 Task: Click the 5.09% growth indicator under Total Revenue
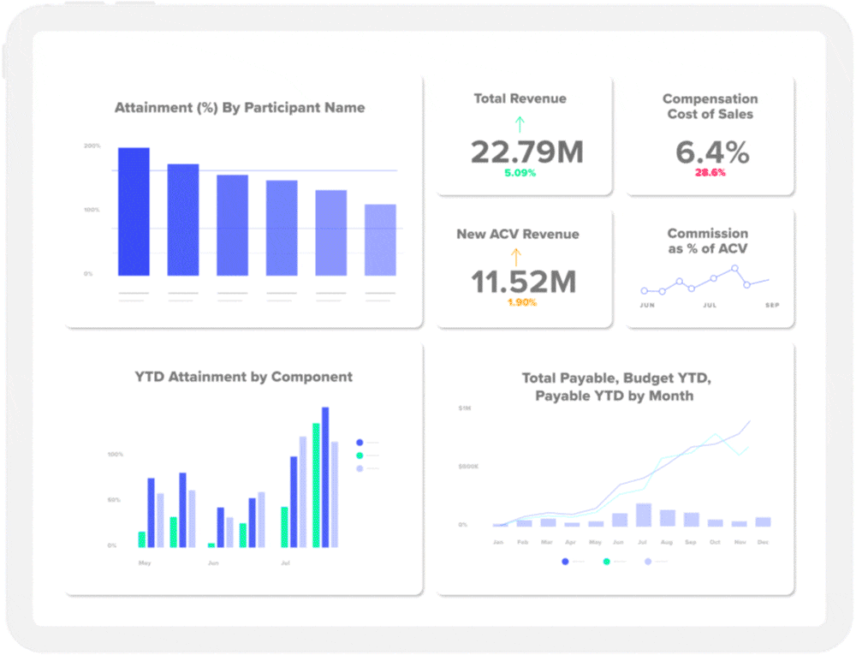[x=519, y=172]
